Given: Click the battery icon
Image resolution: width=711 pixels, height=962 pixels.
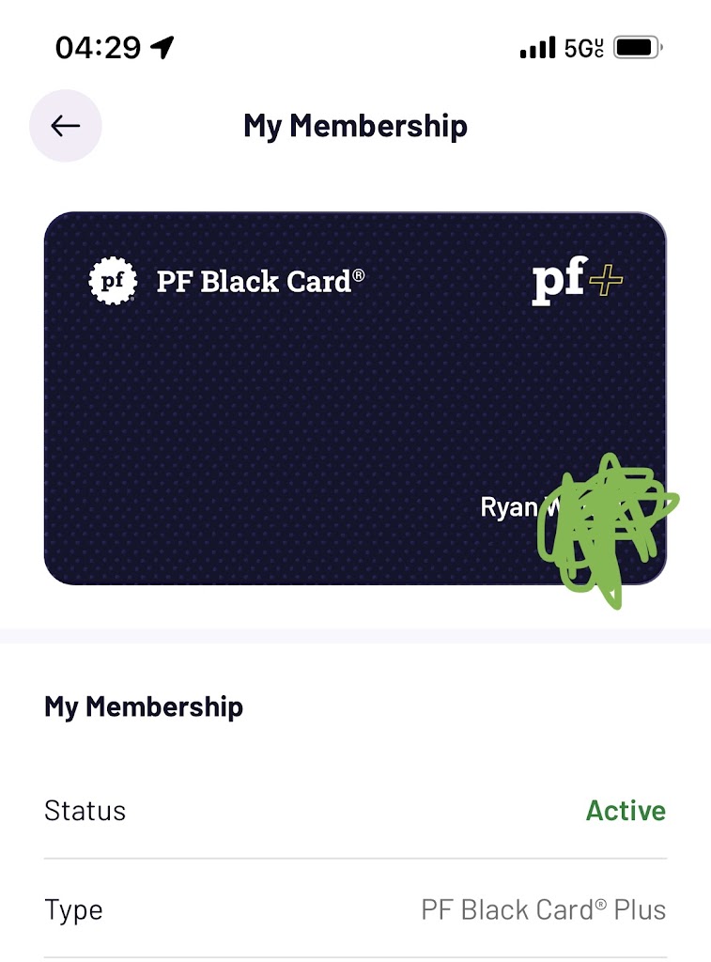Looking at the screenshot, I should 638,48.
